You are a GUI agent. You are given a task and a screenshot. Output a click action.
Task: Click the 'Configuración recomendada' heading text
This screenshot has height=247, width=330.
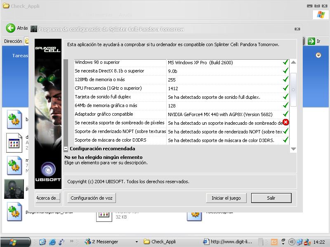tap(102, 149)
